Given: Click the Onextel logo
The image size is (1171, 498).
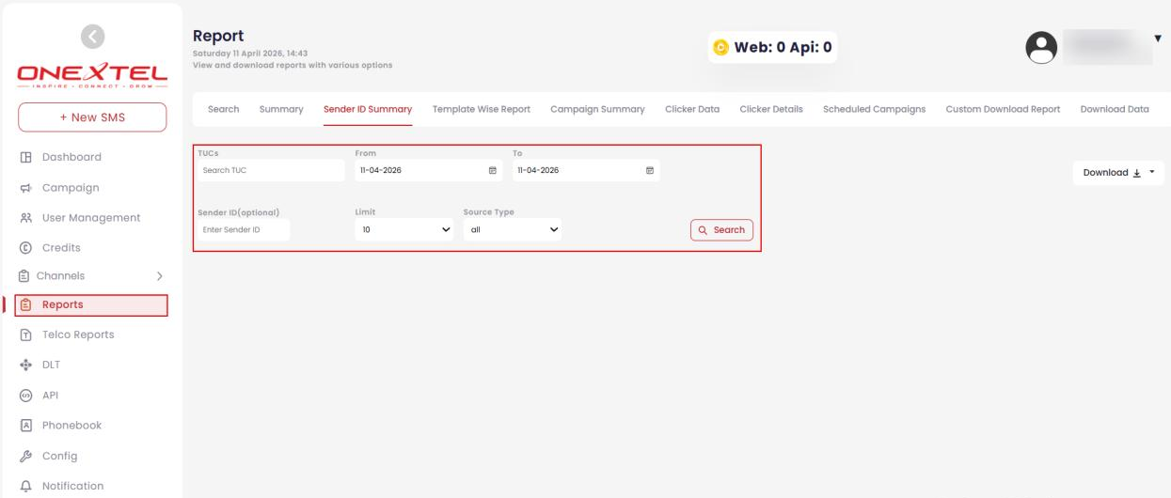Looking at the screenshot, I should coord(91,73).
